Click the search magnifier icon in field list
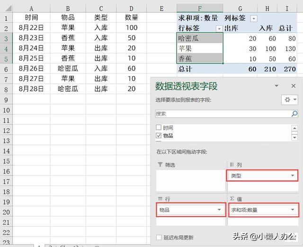Screen dimensions: 303x247 pyautogui.click(x=294, y=114)
